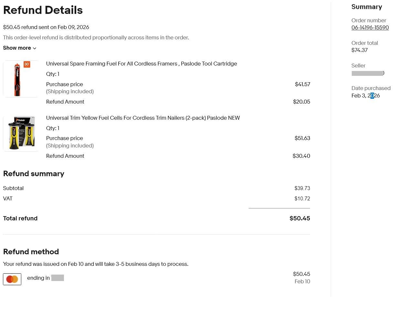This screenshot has width=416, height=312.
Task: Click the Date purchased value Feb 3, 2026
Action: coord(365,96)
